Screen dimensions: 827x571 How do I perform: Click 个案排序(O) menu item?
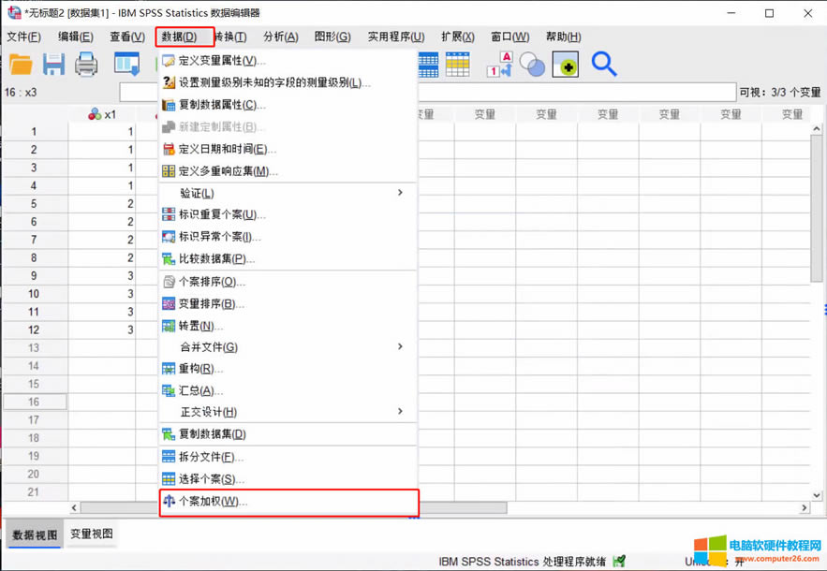click(212, 282)
